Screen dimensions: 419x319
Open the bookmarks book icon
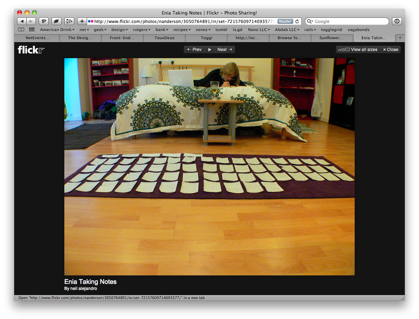click(x=21, y=30)
